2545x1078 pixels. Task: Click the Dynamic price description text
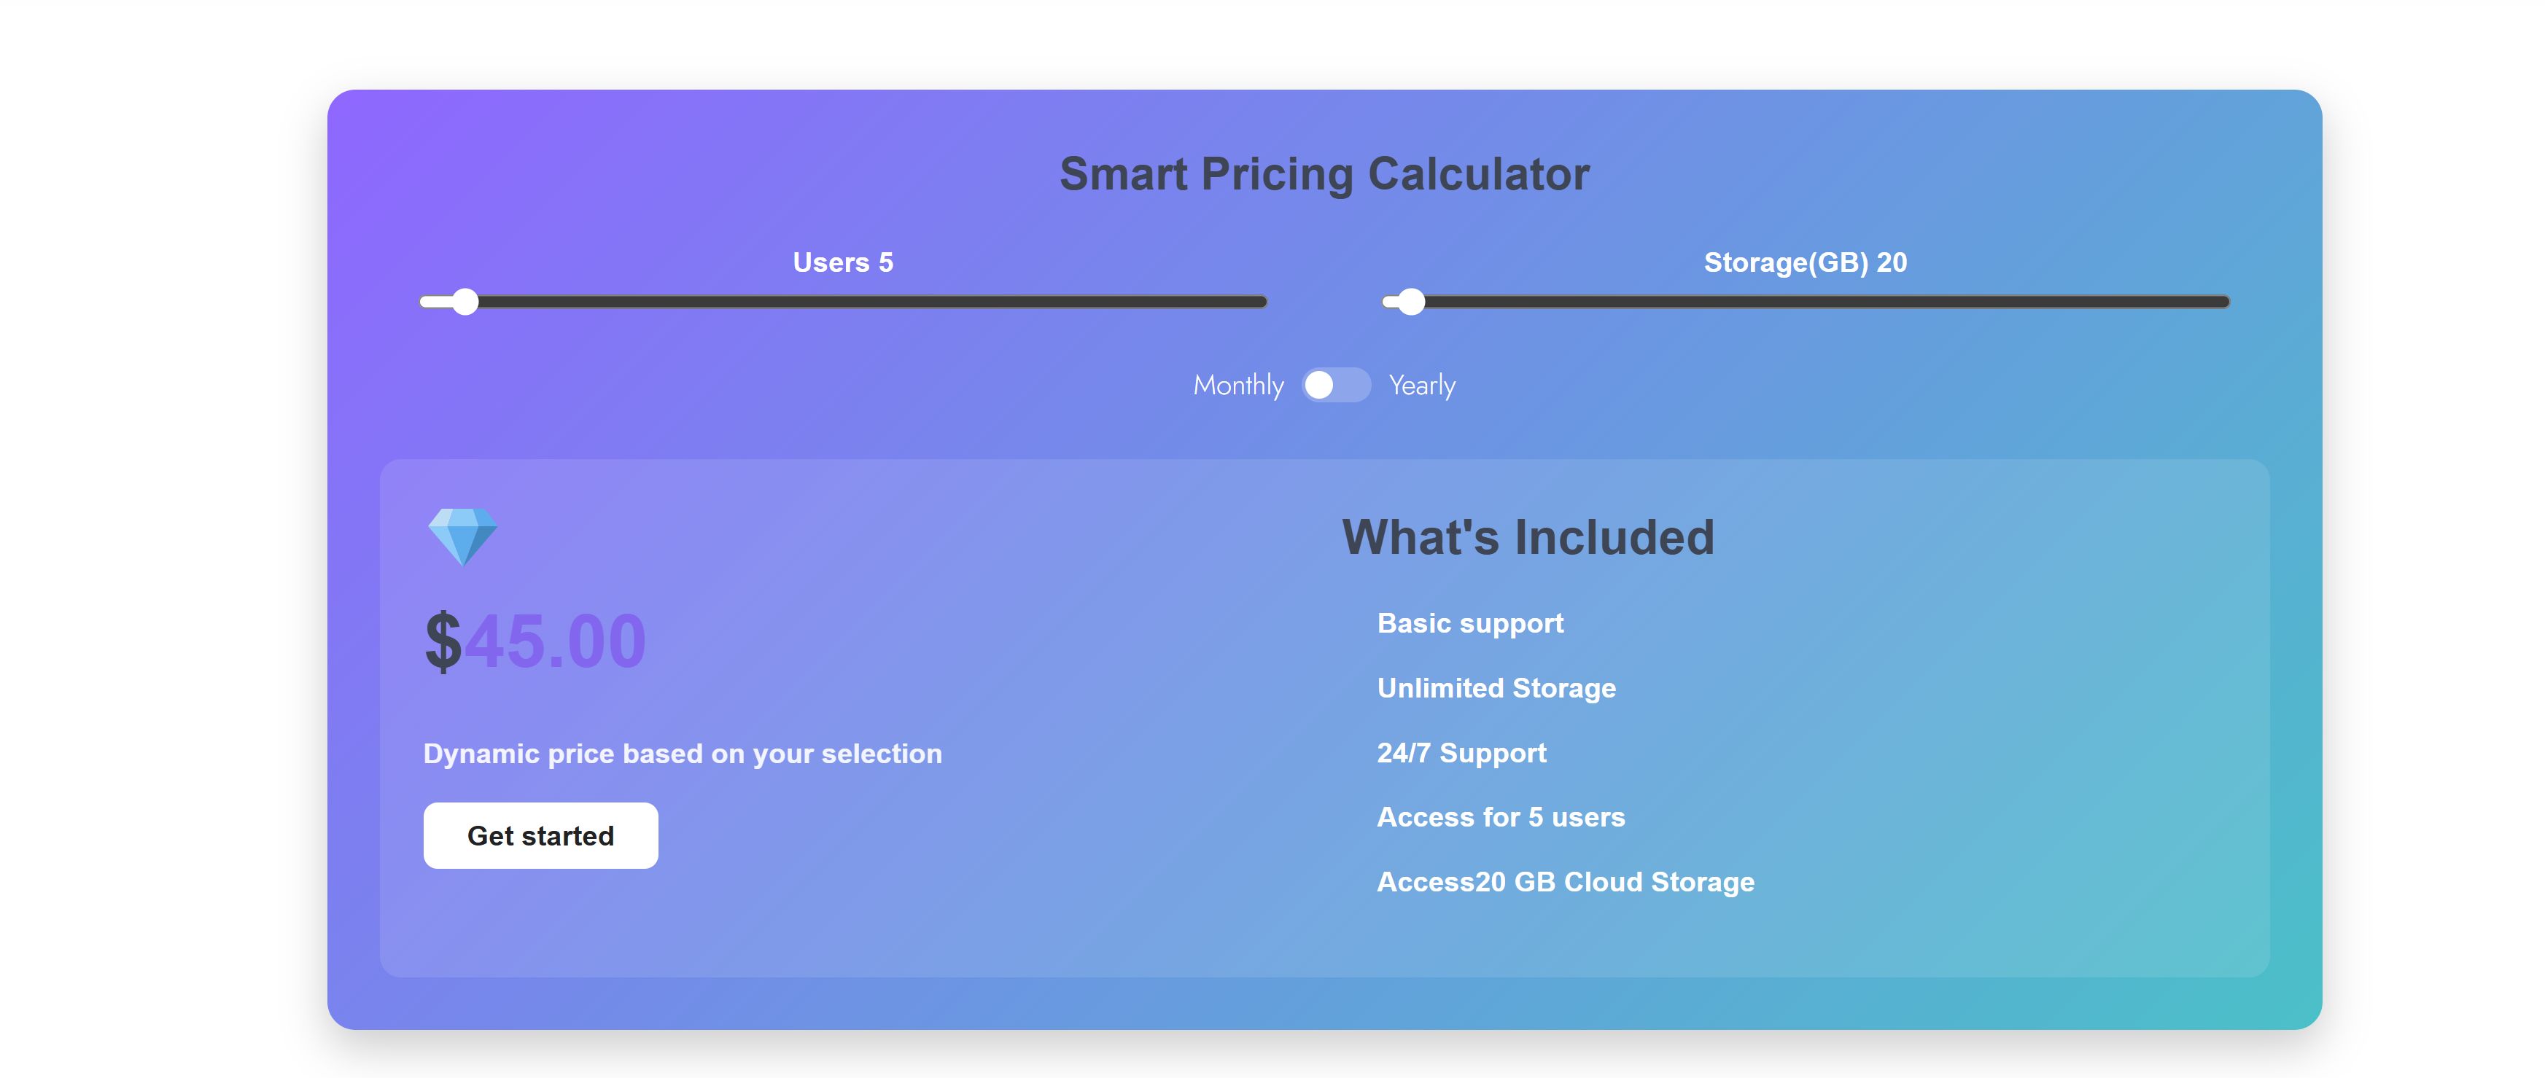[683, 754]
